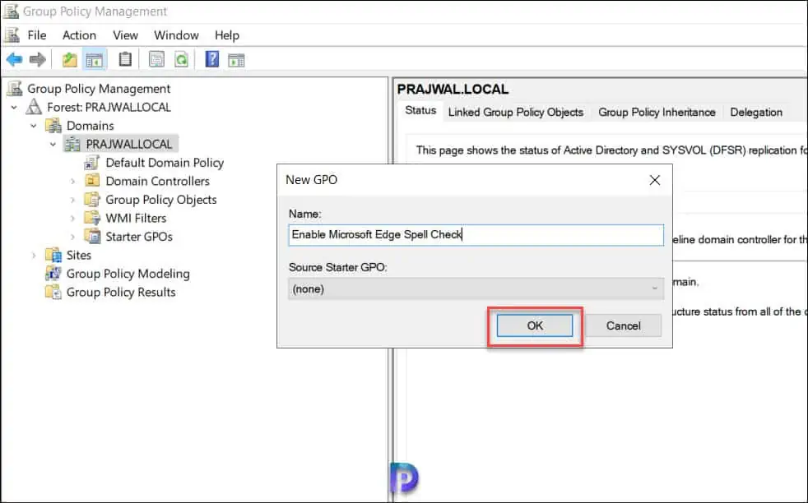Select the WMI Filters tree label
Viewport: 808px width, 503px height.
[136, 218]
